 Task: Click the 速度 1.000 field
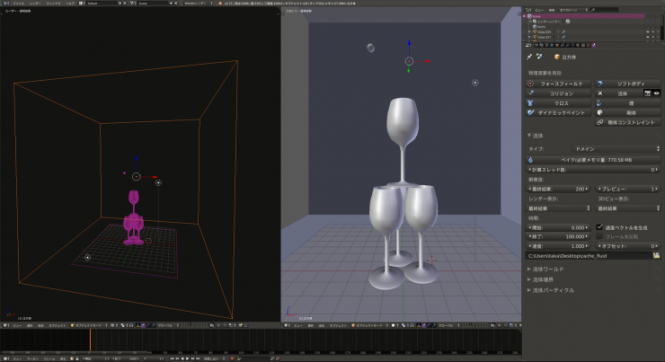tap(558, 246)
